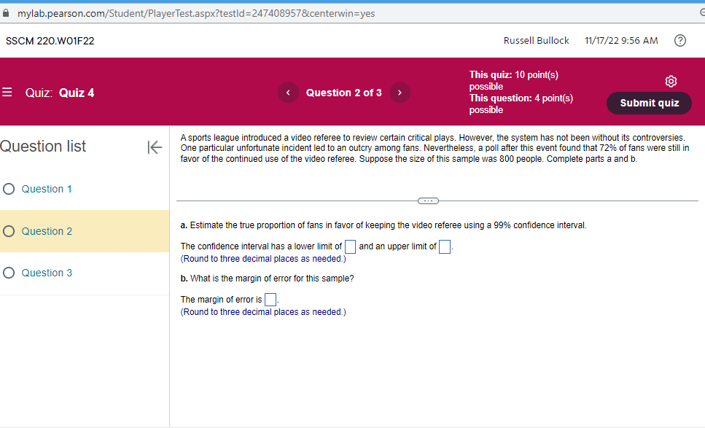Click the browser address URL
705x428 pixels.
196,13
